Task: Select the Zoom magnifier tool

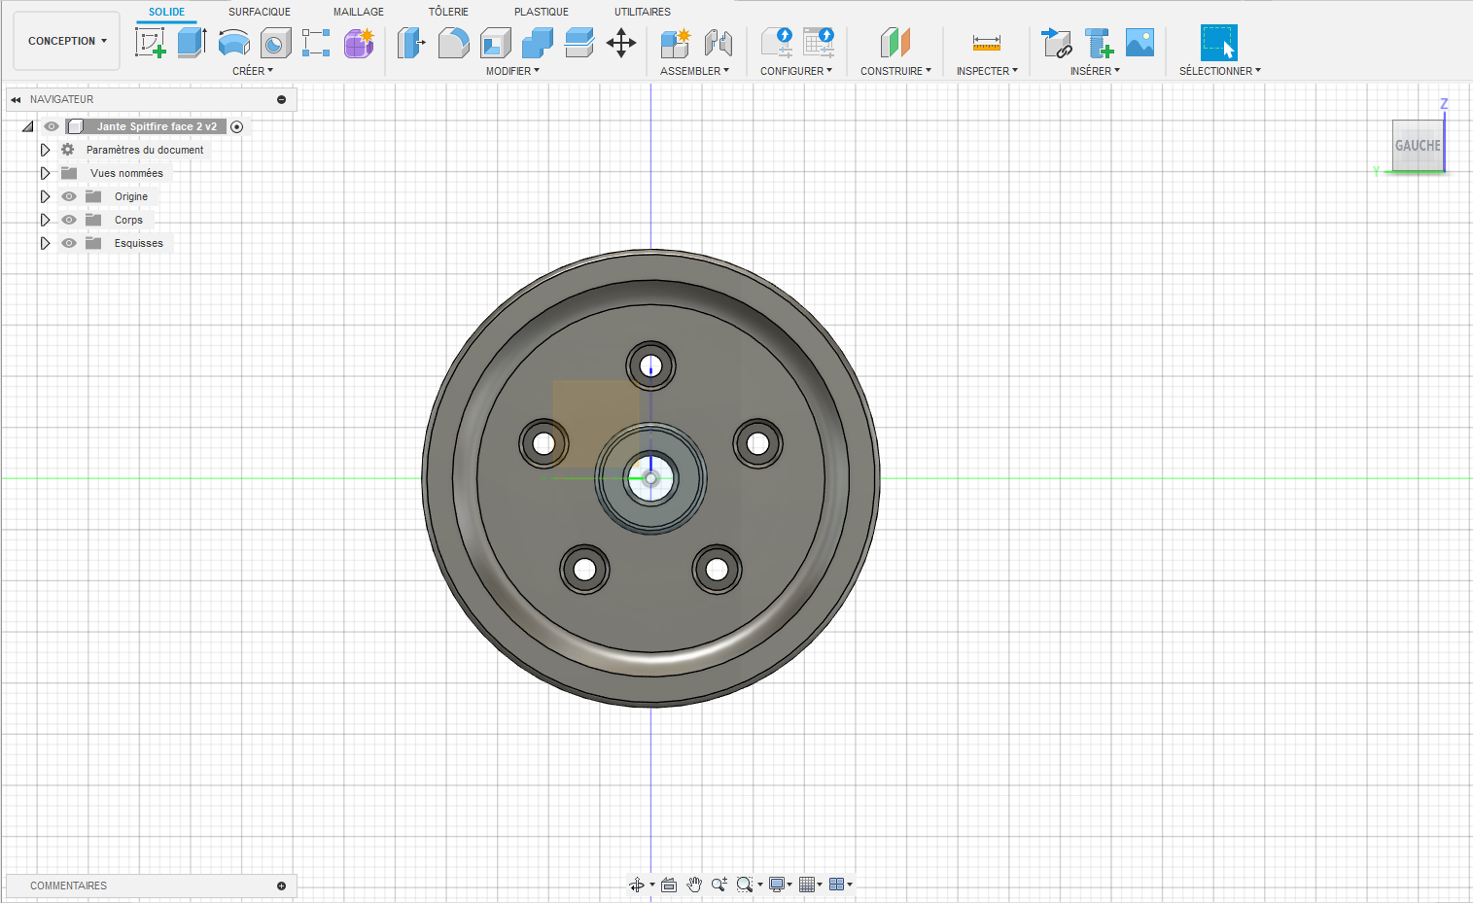Action: tap(719, 885)
